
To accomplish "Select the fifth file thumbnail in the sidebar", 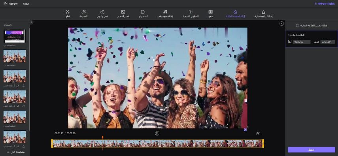I will tap(15, 117).
